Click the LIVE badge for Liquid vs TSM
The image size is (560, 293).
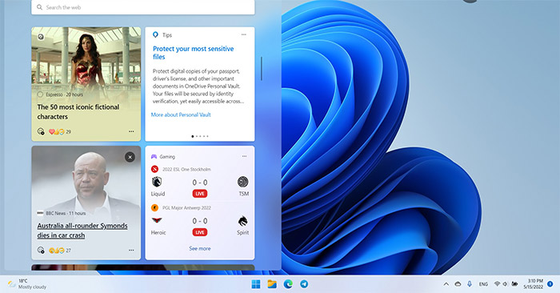(x=200, y=194)
